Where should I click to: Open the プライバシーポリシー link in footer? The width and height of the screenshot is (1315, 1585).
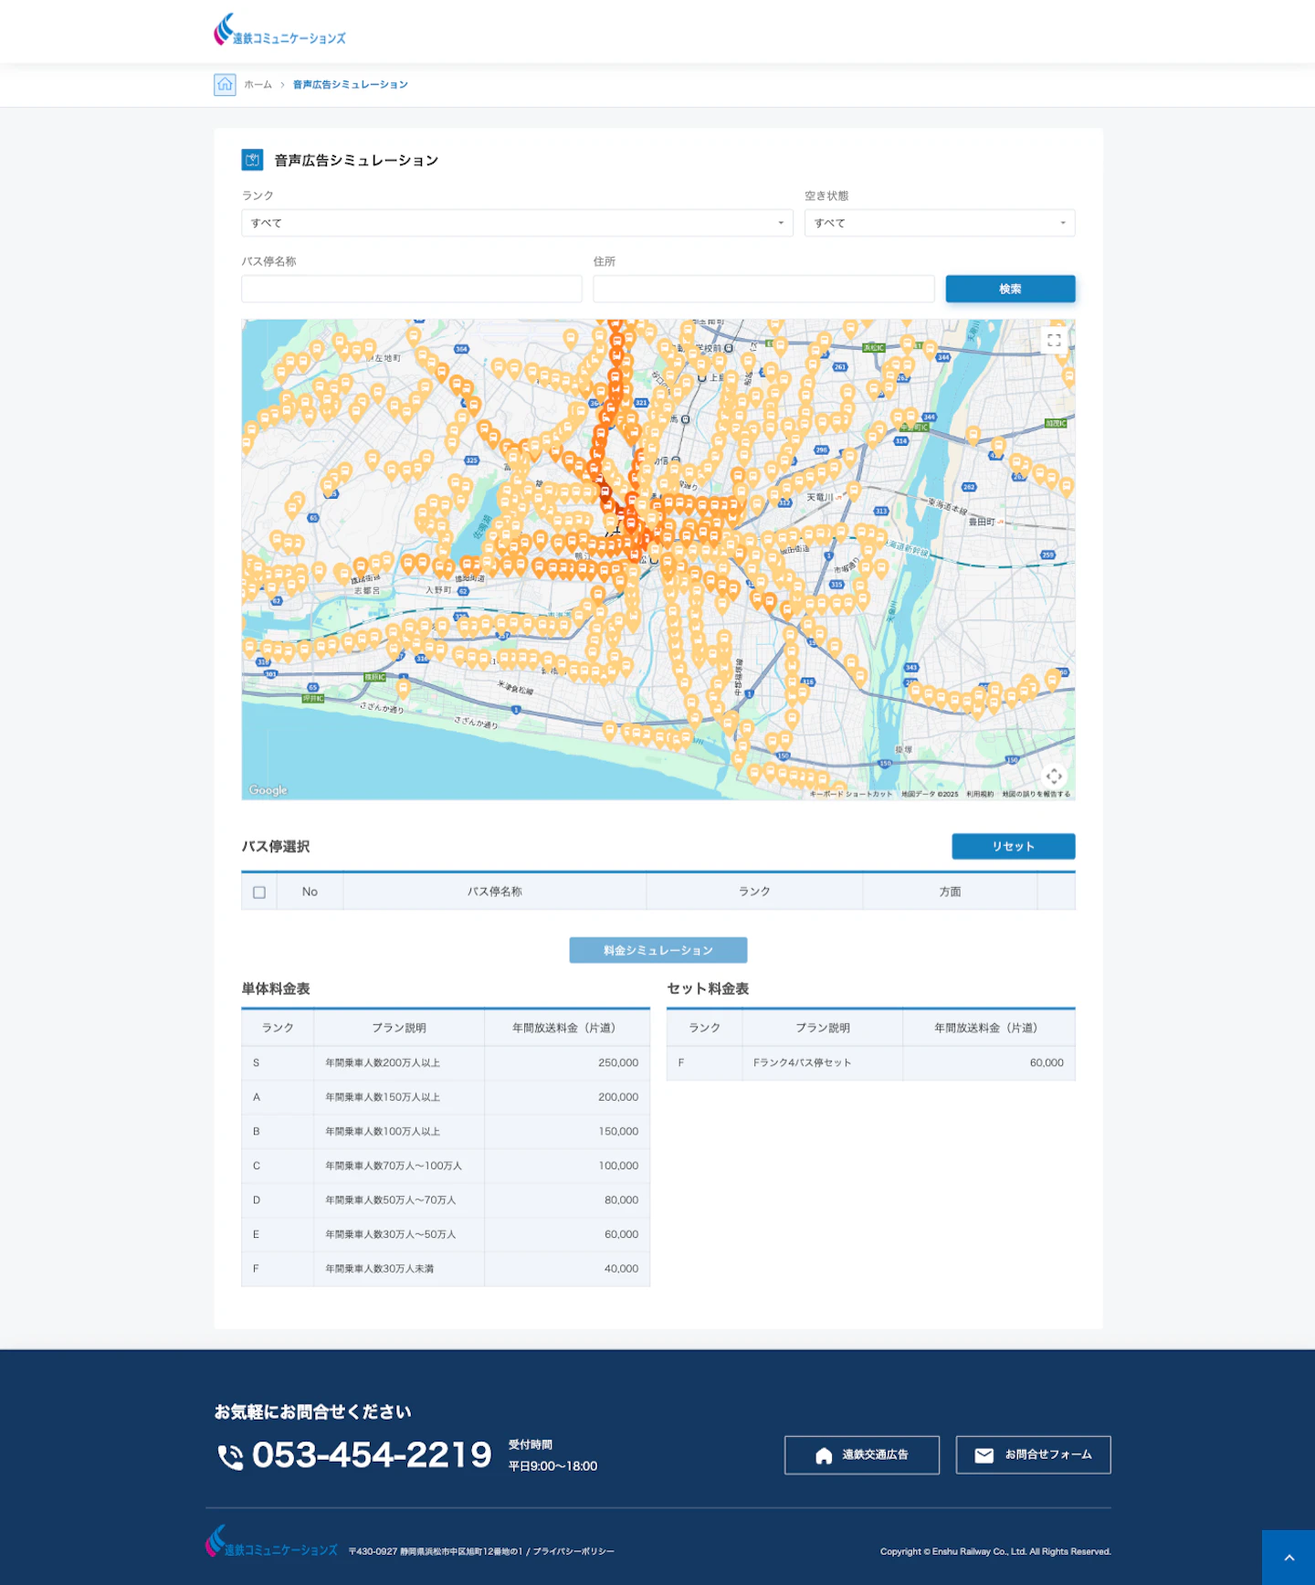click(573, 1551)
